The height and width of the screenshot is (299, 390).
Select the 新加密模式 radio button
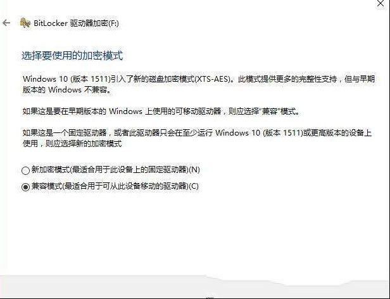coord(25,170)
